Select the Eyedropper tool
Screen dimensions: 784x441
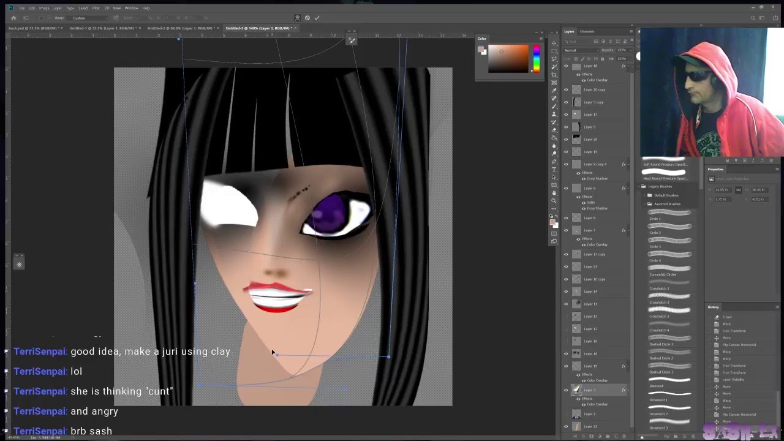[554, 91]
